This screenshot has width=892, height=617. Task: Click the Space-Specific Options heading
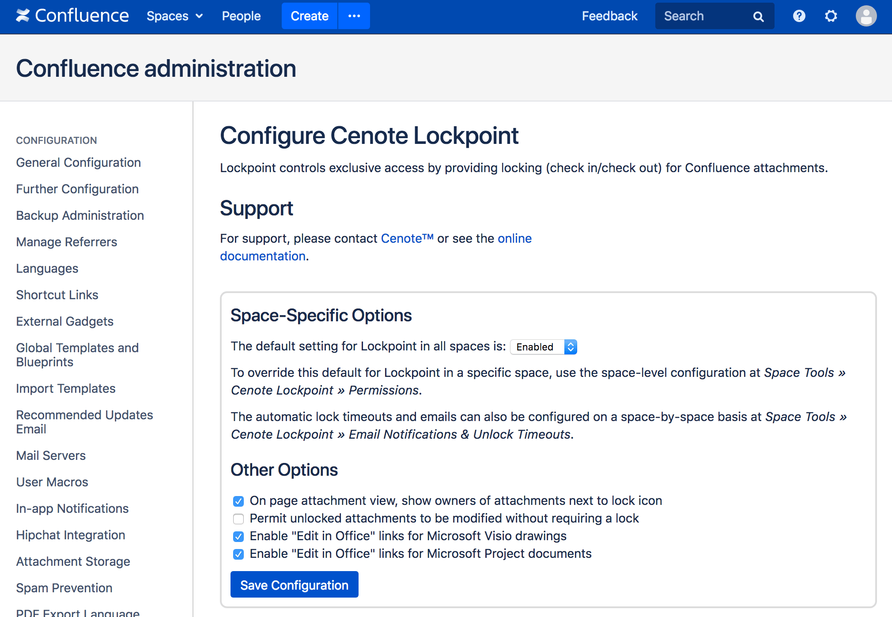point(321,316)
